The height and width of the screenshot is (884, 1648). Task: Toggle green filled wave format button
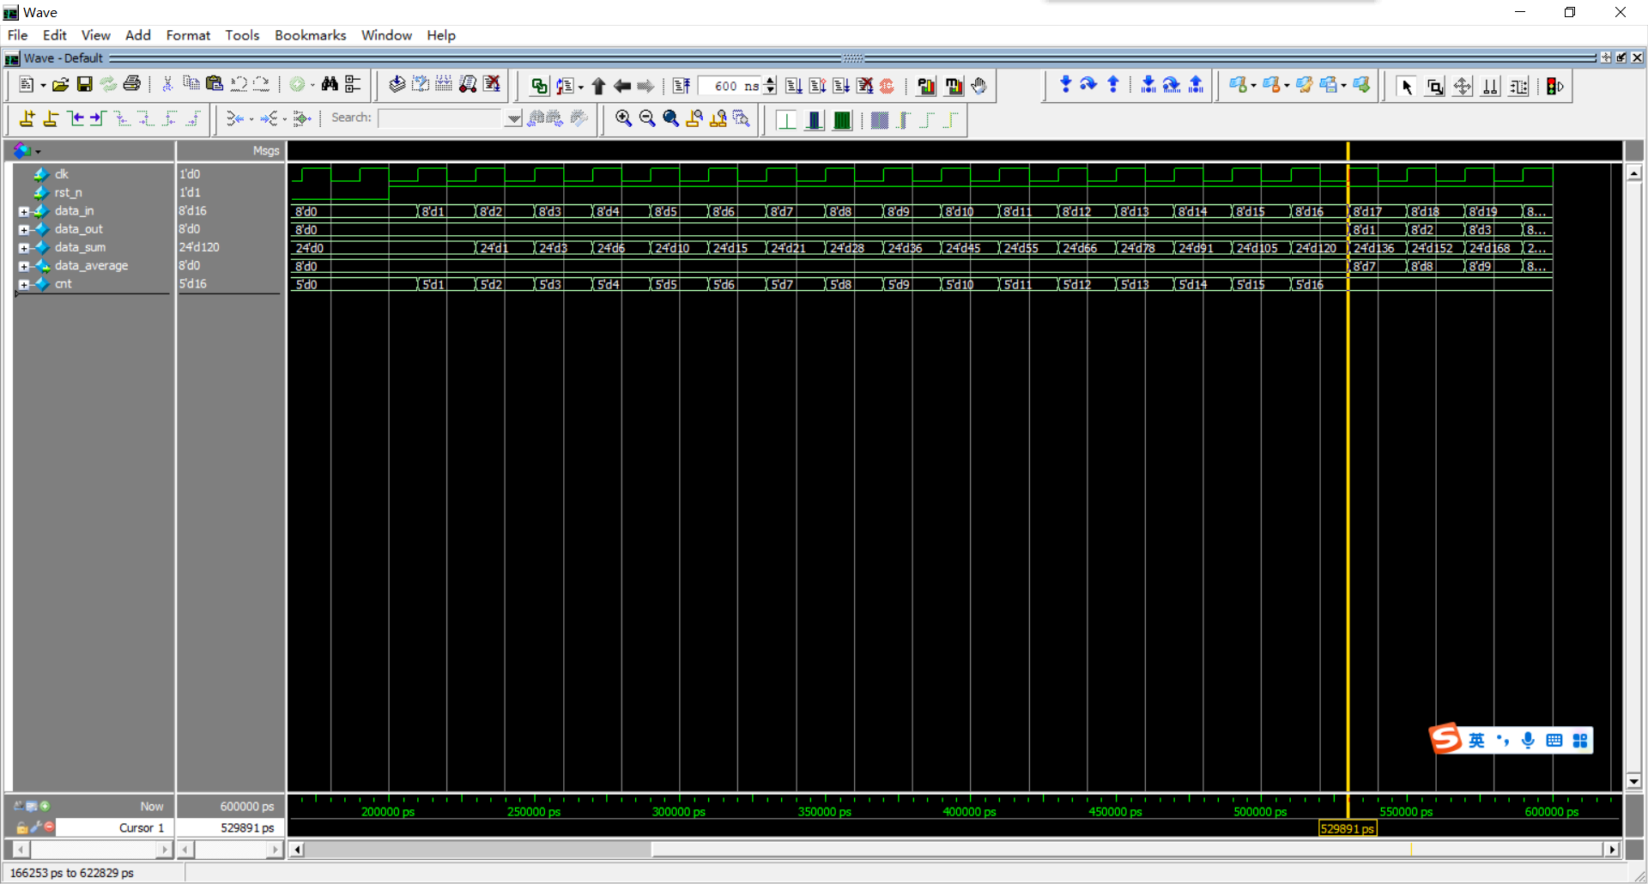843,120
